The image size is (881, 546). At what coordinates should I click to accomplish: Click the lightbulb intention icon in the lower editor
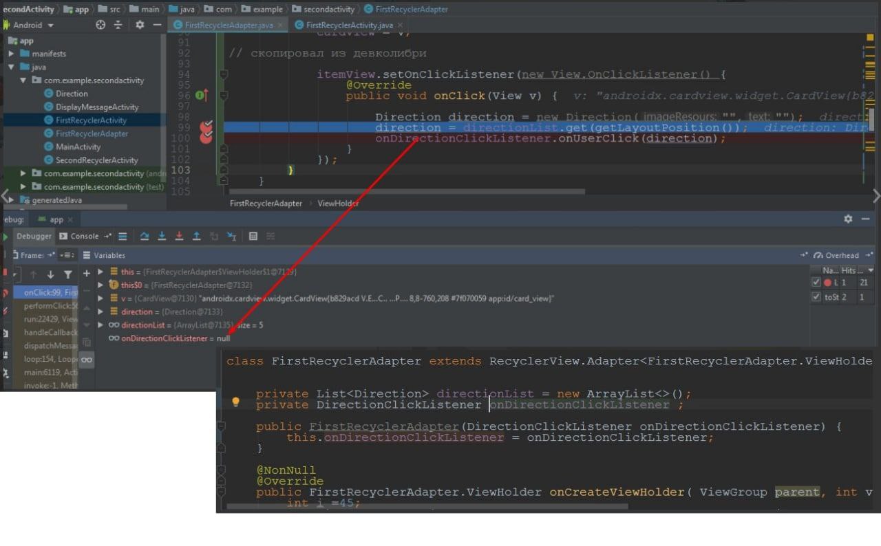click(235, 402)
